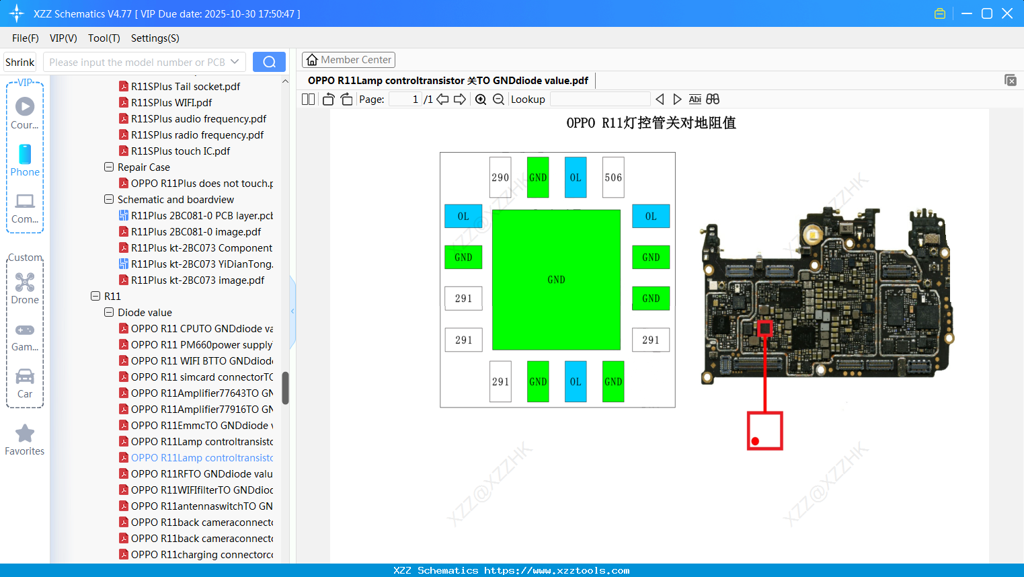Image resolution: width=1024 pixels, height=577 pixels.
Task: Select the Zoom In magnifier in PDF toolbar
Action: tap(481, 99)
